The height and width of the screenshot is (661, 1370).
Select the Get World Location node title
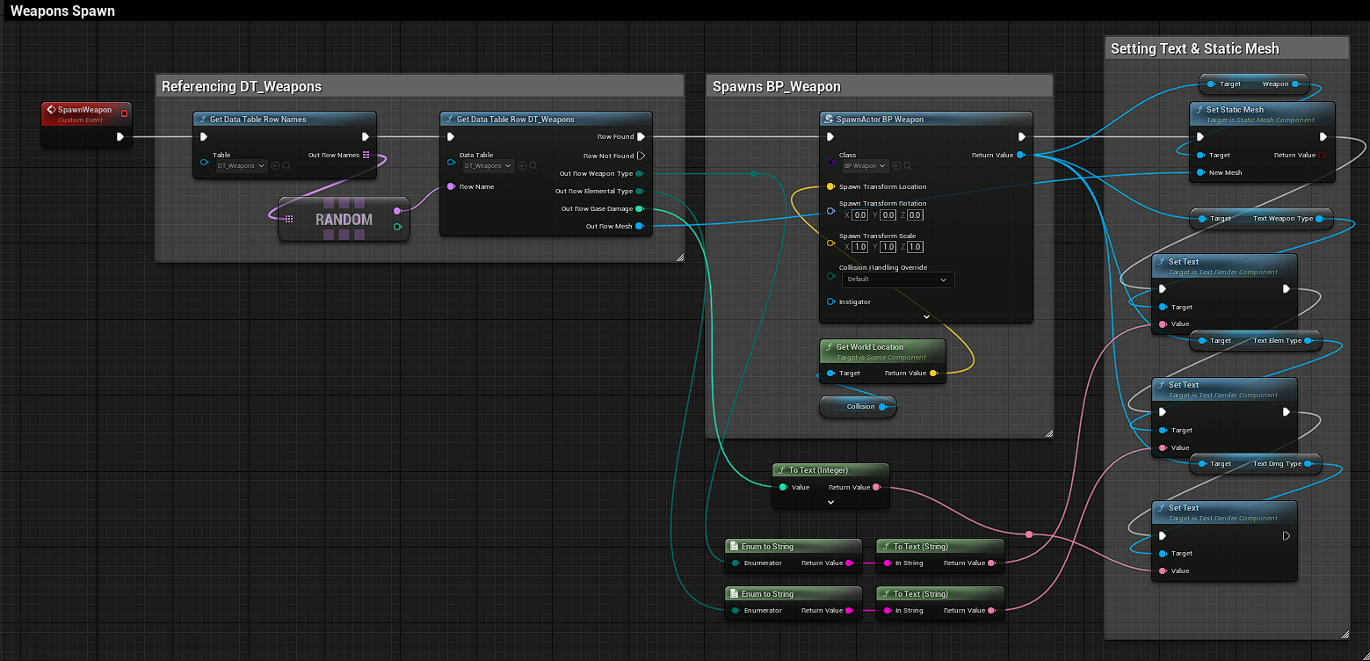[869, 346]
